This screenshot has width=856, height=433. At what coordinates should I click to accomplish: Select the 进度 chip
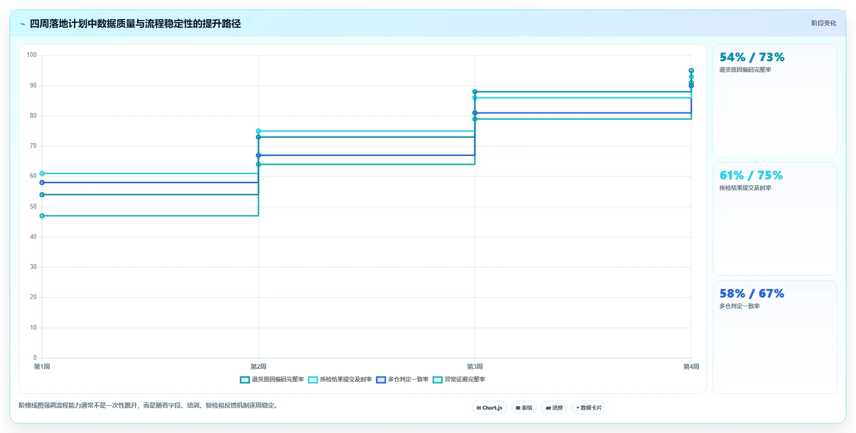click(x=554, y=408)
